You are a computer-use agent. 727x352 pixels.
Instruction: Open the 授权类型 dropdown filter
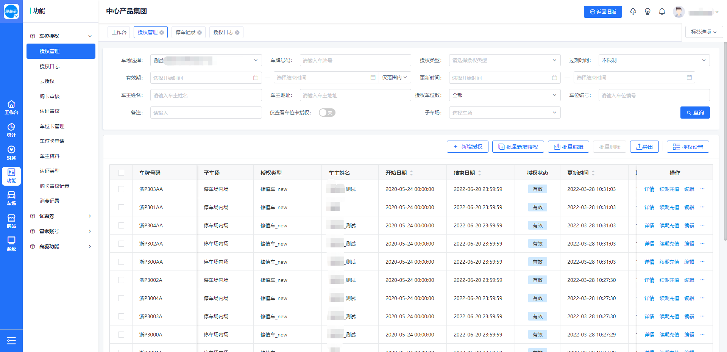point(504,60)
